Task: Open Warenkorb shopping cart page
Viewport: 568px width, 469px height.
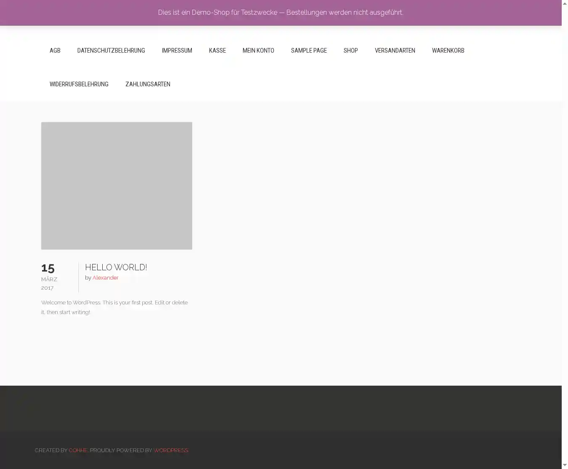Action: [x=448, y=51]
